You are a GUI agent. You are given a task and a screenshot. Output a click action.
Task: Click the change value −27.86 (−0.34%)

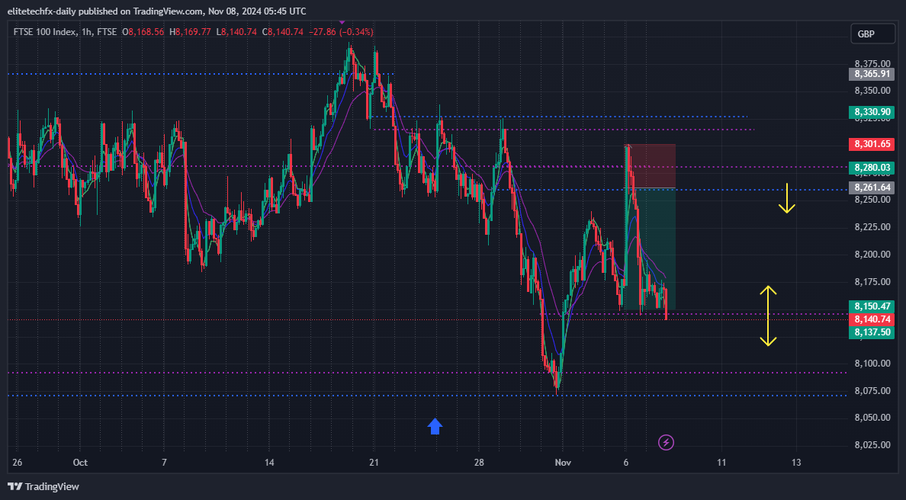341,32
